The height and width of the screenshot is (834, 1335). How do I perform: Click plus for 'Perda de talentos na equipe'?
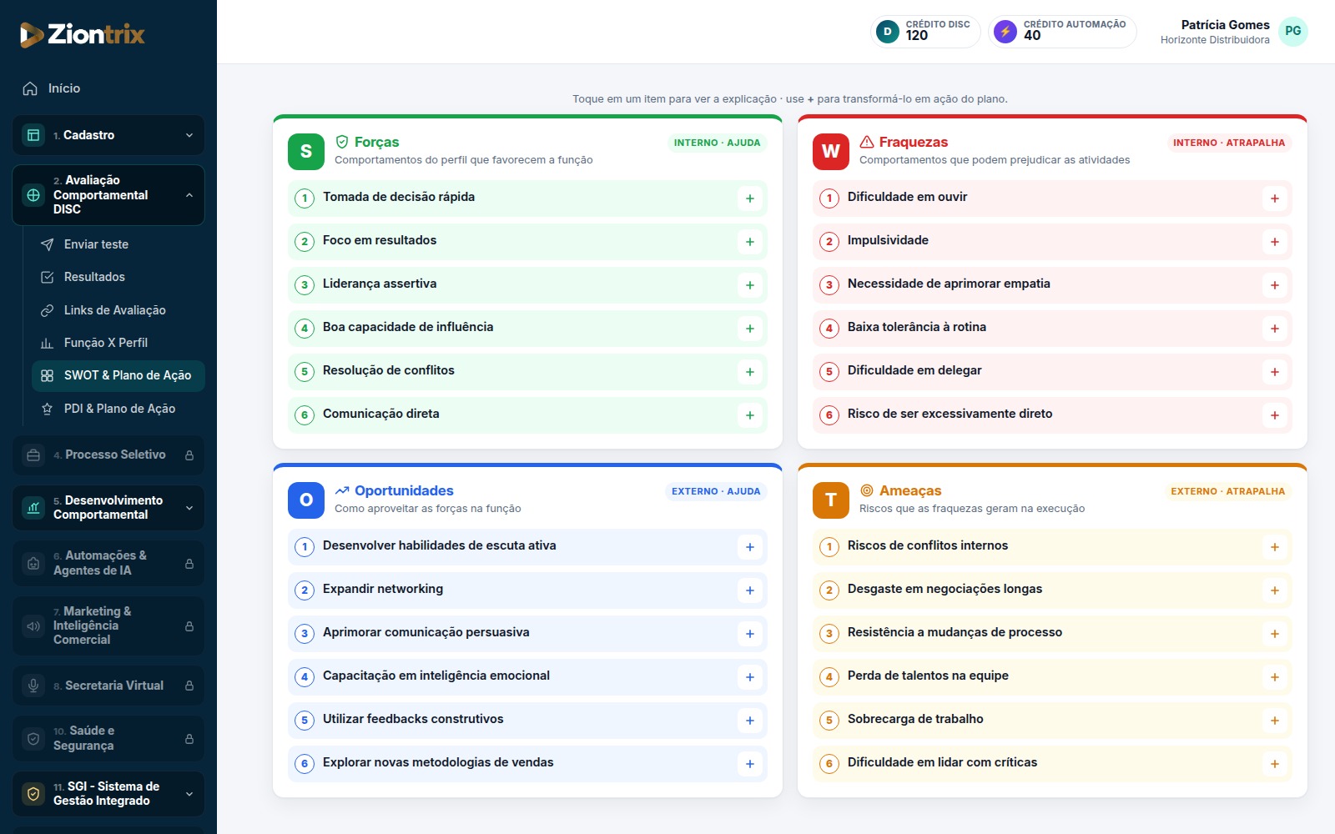coord(1275,677)
